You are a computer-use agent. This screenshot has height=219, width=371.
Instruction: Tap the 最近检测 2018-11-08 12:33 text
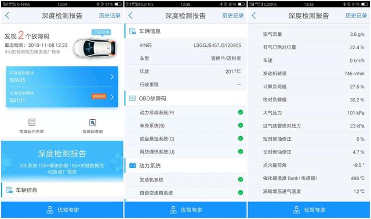point(36,45)
